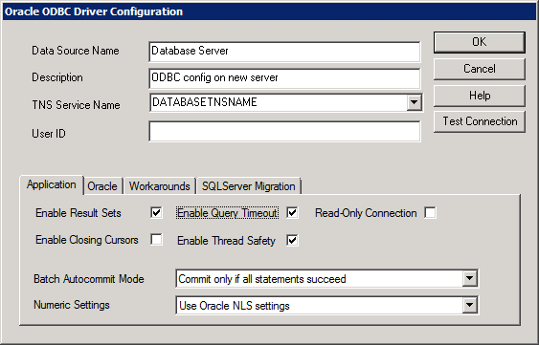Expand the TNS Service Name dropdown arrow
539x345 pixels.
coord(414,102)
